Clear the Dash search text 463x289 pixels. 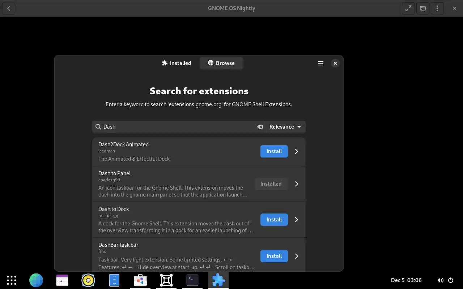tap(260, 127)
